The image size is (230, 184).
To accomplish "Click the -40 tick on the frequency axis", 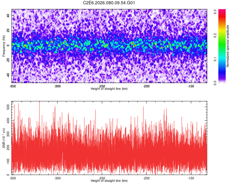I will (x=8, y=75).
